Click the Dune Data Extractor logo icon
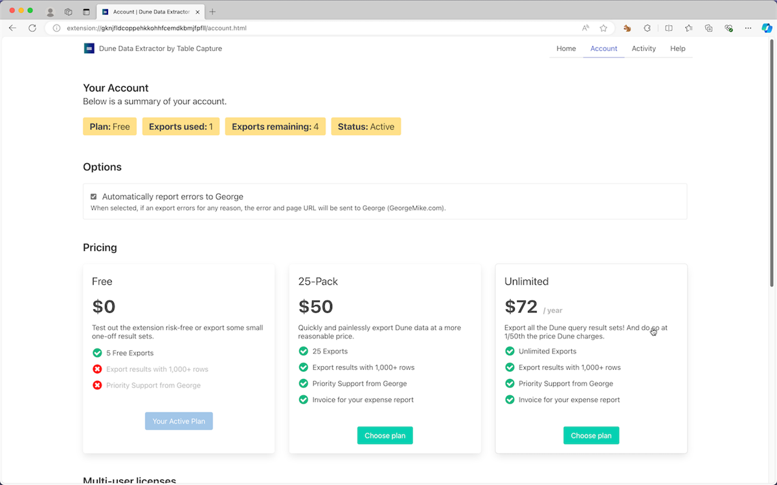This screenshot has height=485, width=777. tap(89, 48)
